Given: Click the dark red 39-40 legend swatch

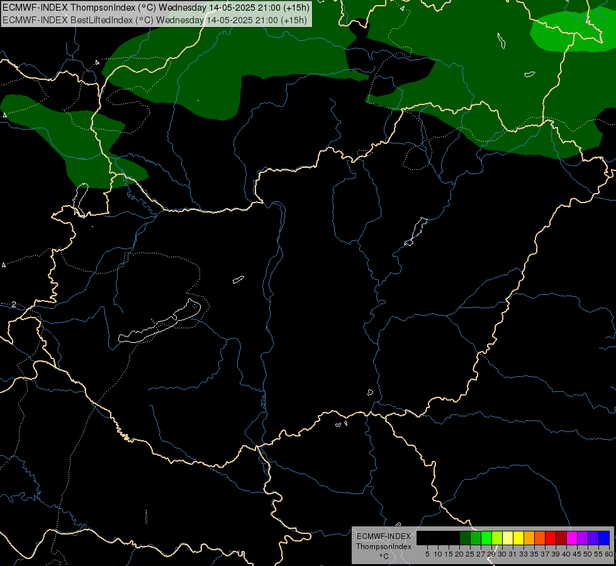Looking at the screenshot, I should coord(561,538).
